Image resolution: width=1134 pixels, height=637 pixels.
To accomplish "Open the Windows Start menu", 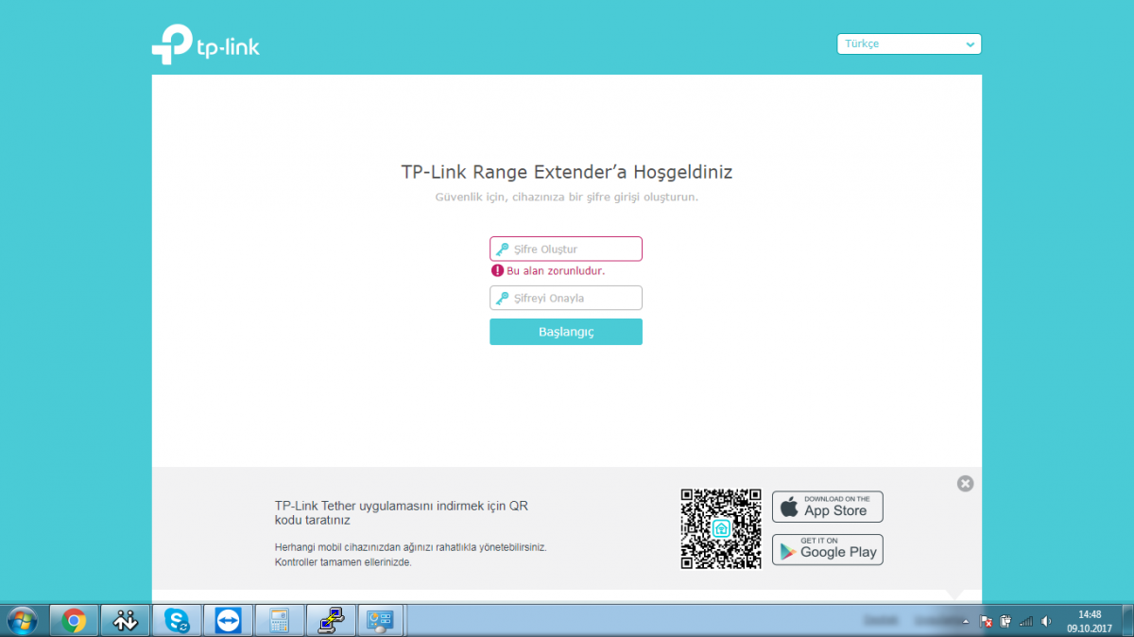I will tap(21, 620).
